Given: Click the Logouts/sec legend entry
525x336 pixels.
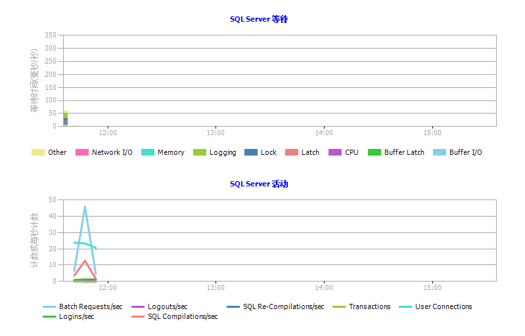Looking at the screenshot, I should pos(160,306).
